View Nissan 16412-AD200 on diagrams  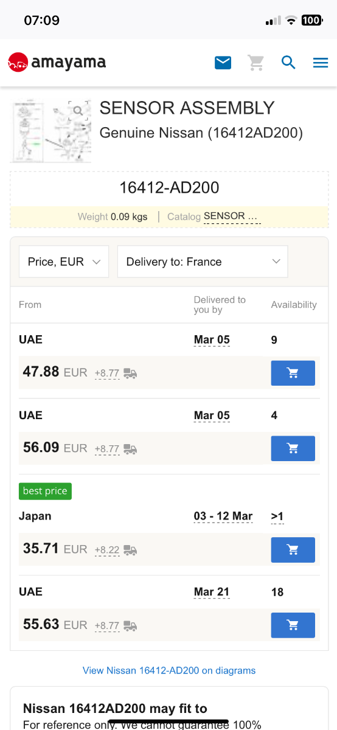tap(169, 670)
